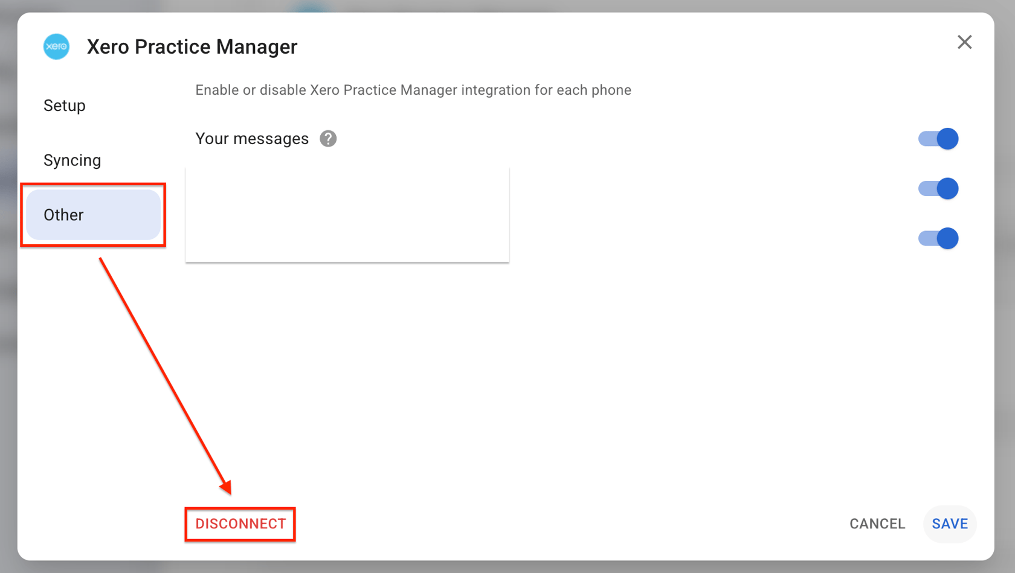Click DISCONNECT to unlink Xero
1015x573 pixels.
click(x=240, y=524)
